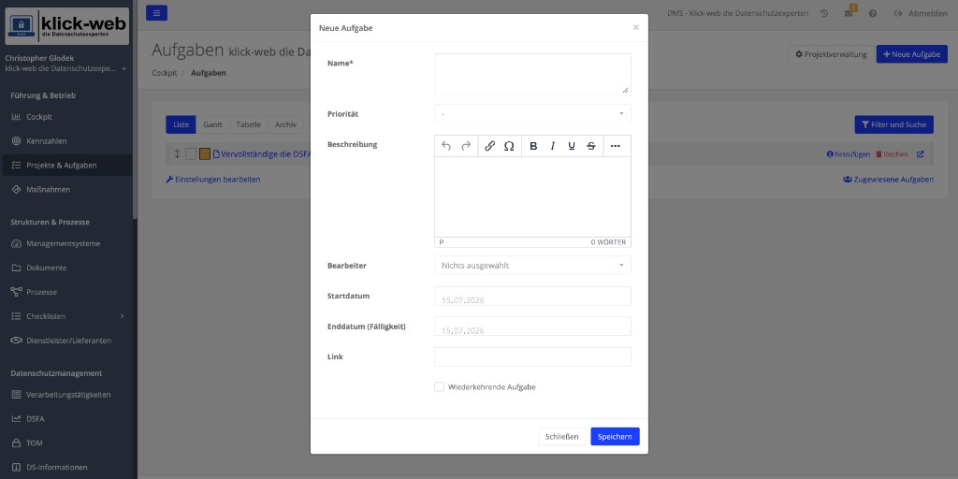Click the Schließen button
This screenshot has height=479, width=958.
(x=561, y=437)
